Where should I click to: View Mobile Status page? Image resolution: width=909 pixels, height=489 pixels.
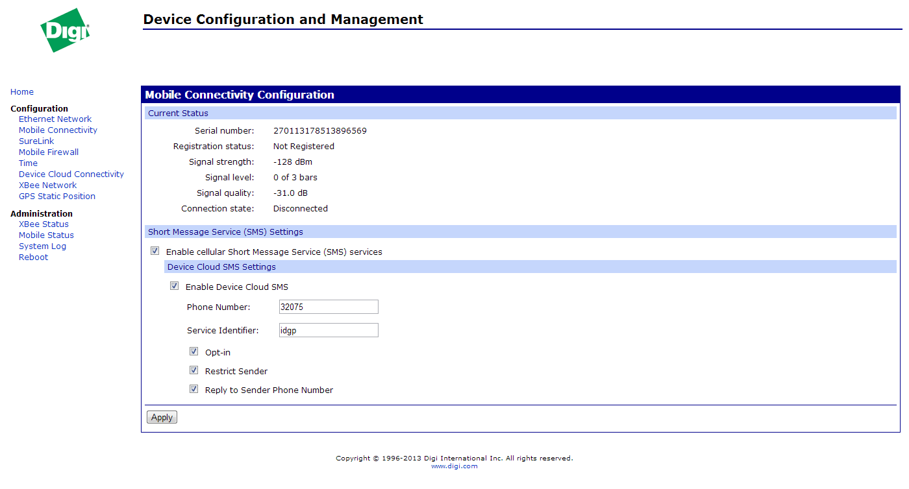[46, 235]
